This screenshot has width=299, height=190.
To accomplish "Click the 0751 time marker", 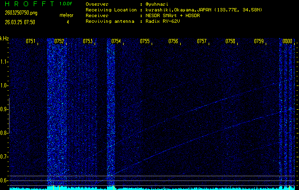I will 30,41.
